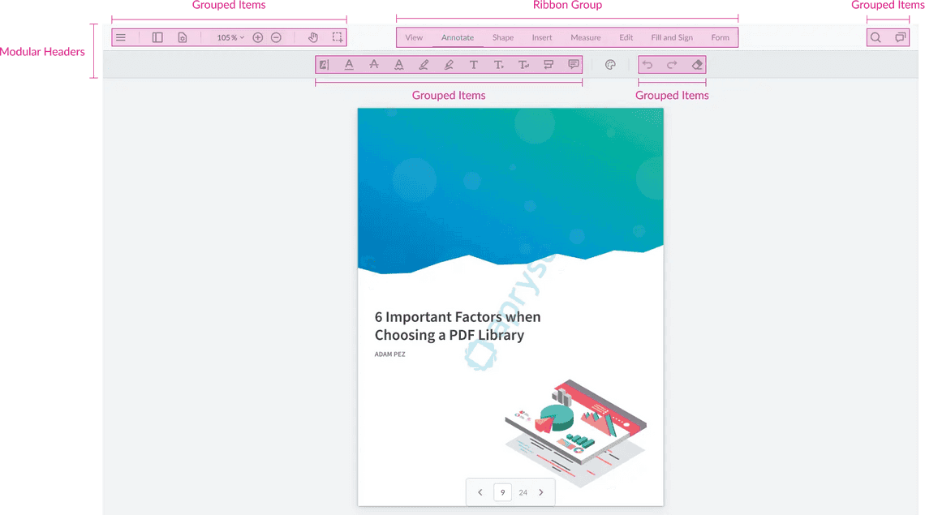Switch to the Insert ribbon tab
The height and width of the screenshot is (515, 925).
point(541,37)
